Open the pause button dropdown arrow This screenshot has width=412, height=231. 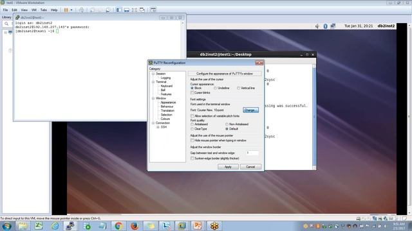pos(71,10)
